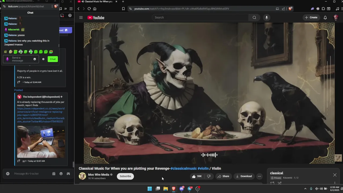Open Discord from the taskbar
The height and width of the screenshot is (193, 343).
[182, 189]
